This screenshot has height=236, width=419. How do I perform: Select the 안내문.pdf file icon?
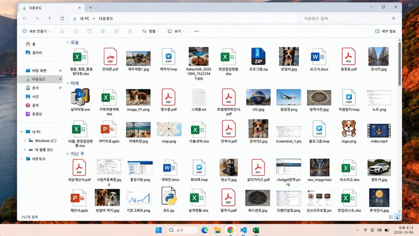pyautogui.click(x=110, y=57)
